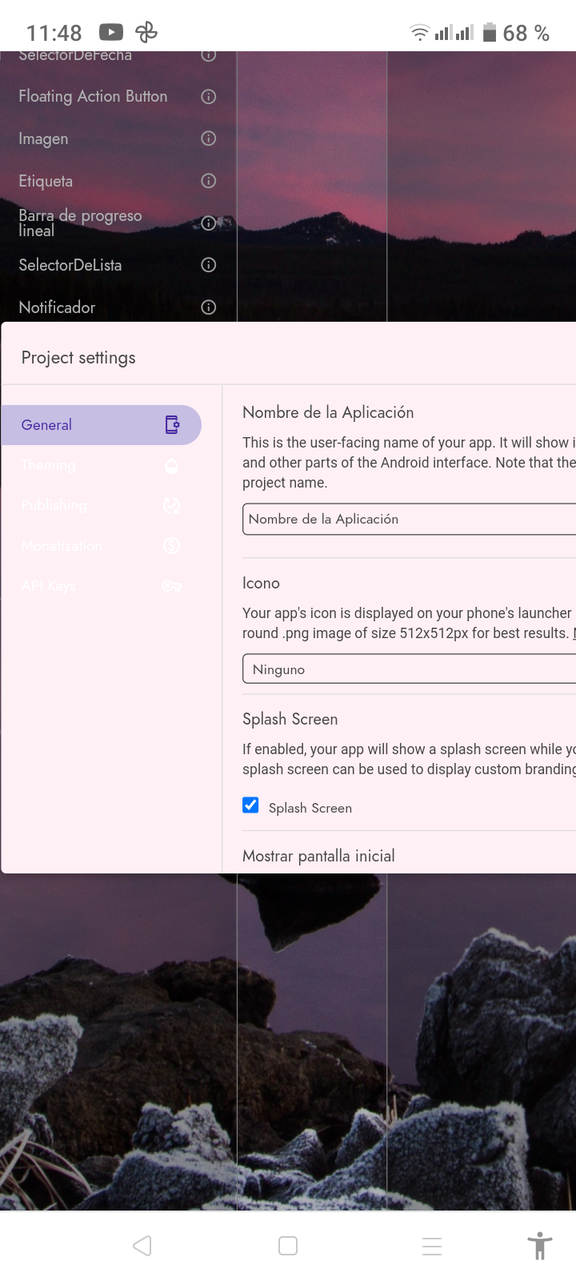This screenshot has width=576, height=1281.
Task: Open the General settings tab
Action: coord(101,425)
